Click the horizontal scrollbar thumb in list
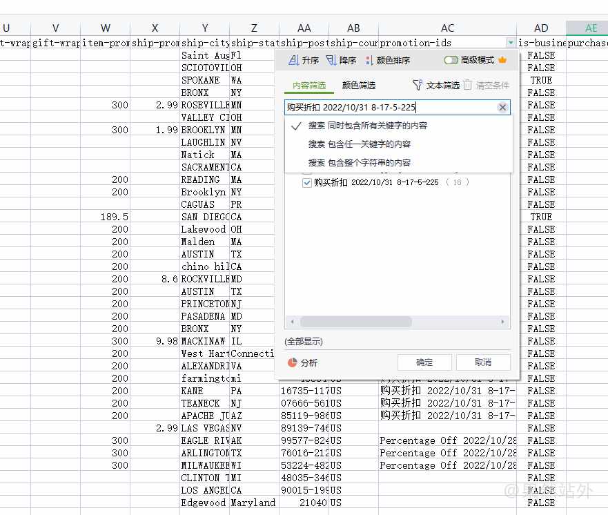The width and height of the screenshot is (608, 515). tap(356, 322)
